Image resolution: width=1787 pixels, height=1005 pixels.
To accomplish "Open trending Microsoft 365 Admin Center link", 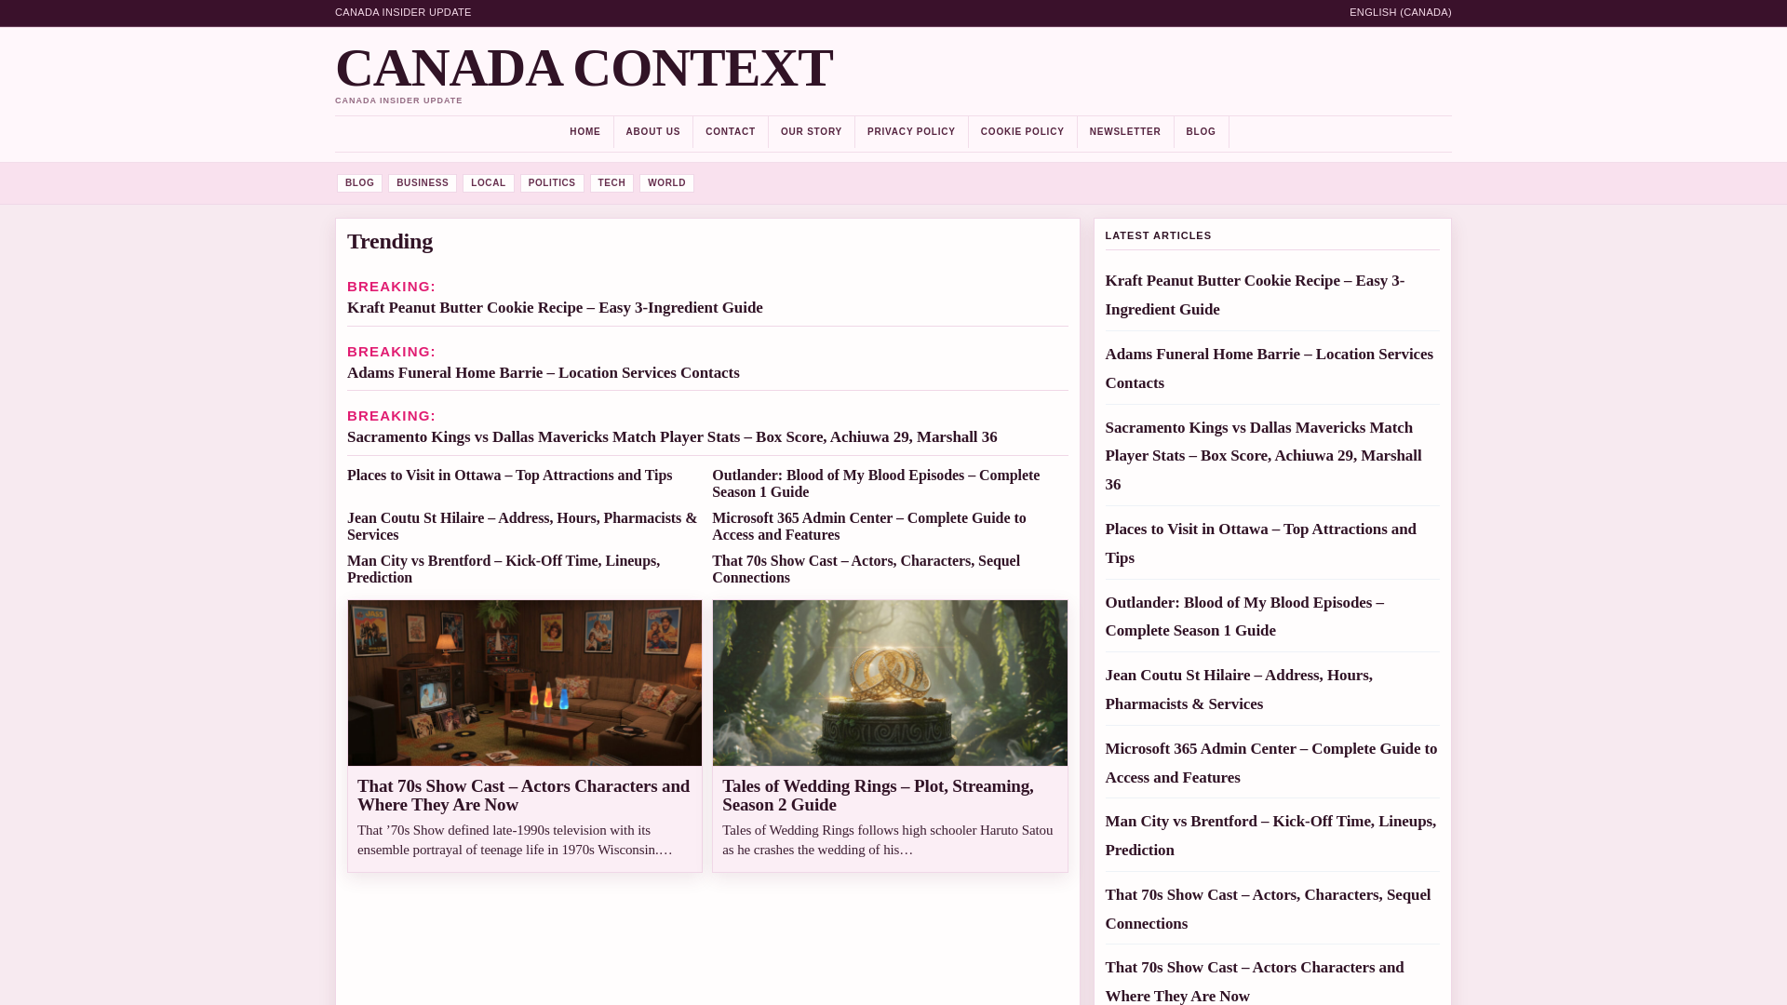I will [868, 527].
